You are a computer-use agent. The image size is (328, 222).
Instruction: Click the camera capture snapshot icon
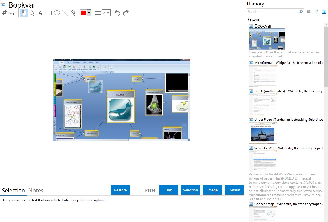point(309,12)
